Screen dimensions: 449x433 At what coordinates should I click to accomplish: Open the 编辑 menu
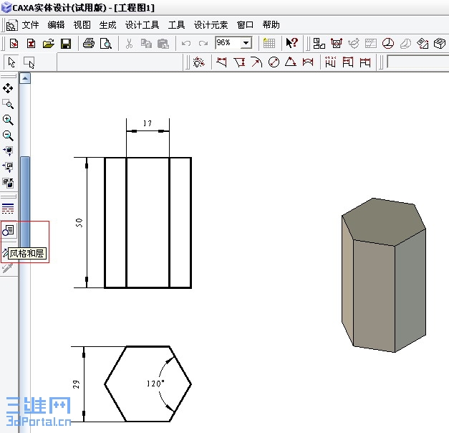pyautogui.click(x=56, y=25)
